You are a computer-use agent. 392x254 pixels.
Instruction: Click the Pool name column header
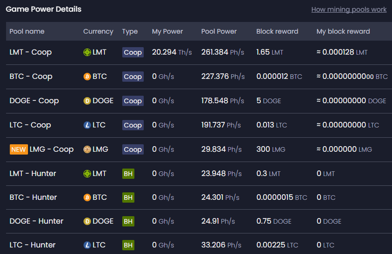27,31
